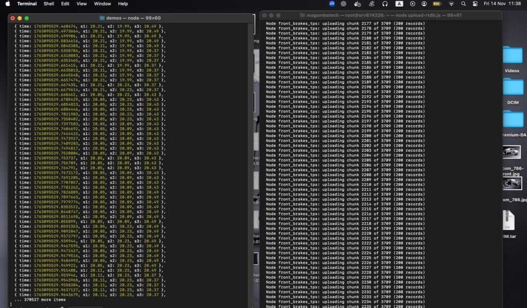The height and width of the screenshot is (308, 527).
Task: Click the headphones icon in menu bar
Action: [385, 4]
